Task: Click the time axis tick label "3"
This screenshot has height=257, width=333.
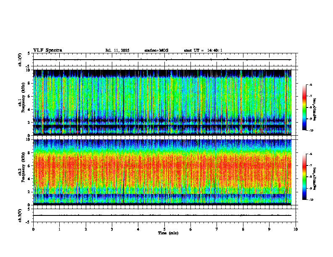Action: pos(112,229)
